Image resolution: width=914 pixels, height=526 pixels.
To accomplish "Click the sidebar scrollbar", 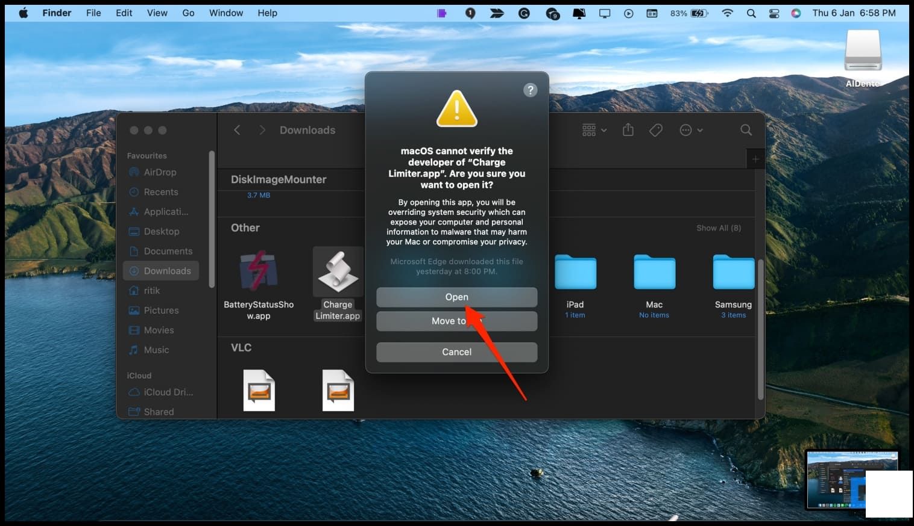I will pyautogui.click(x=212, y=219).
